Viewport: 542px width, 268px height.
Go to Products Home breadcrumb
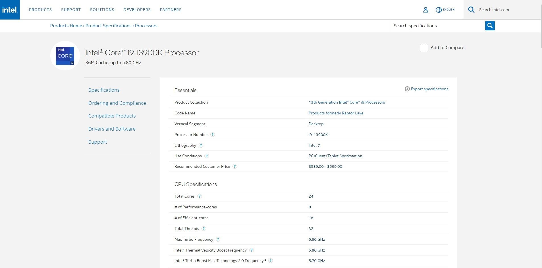tap(66, 26)
